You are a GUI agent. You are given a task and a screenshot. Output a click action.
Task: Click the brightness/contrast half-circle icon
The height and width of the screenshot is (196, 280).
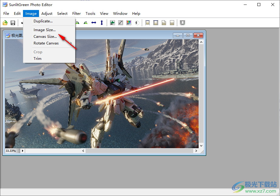pos(137,23)
